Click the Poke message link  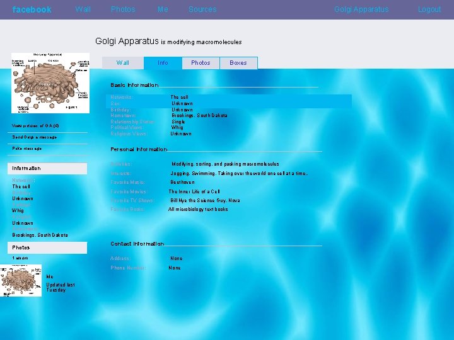tap(27, 149)
